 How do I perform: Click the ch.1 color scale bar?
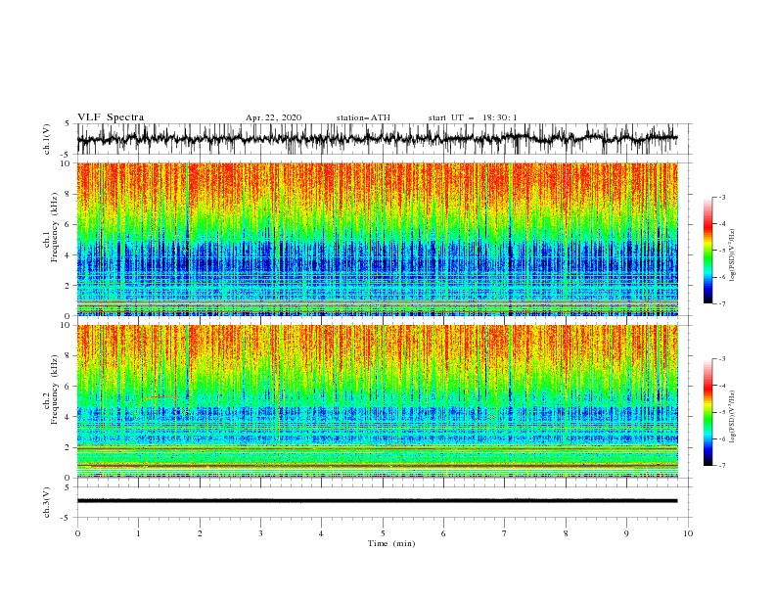707,251
